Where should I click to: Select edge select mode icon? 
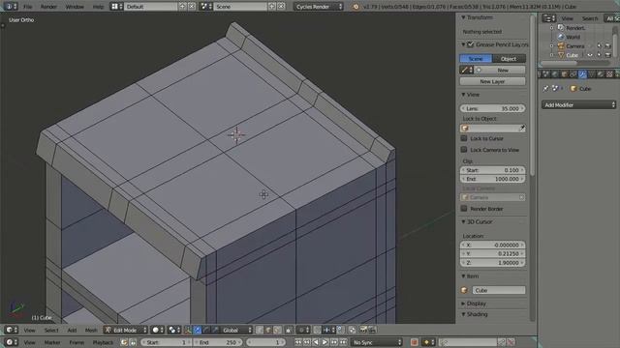pos(268,331)
